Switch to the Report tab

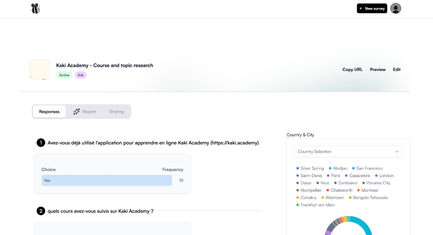point(85,111)
